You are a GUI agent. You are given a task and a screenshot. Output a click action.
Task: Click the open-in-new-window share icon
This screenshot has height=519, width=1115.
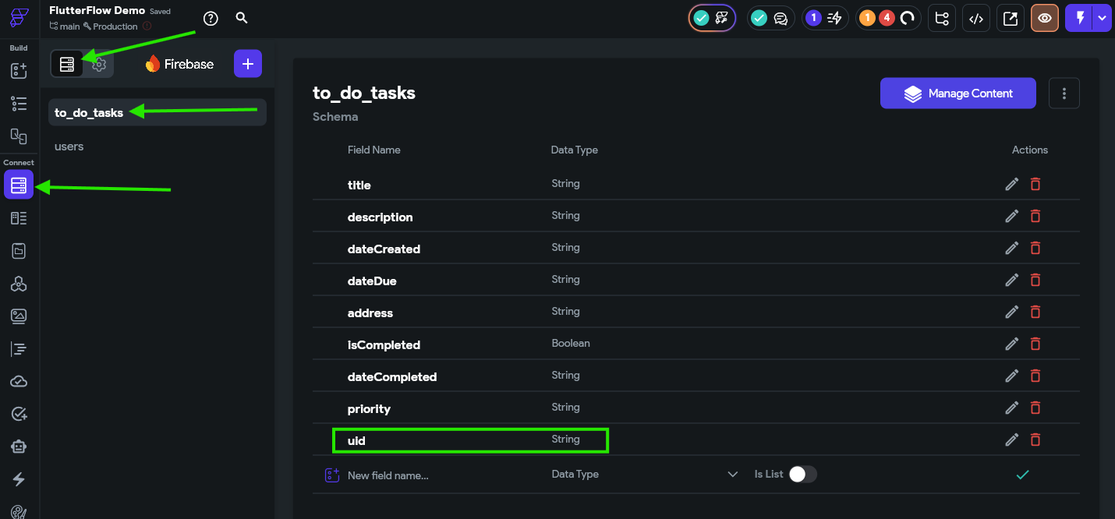[1010, 19]
